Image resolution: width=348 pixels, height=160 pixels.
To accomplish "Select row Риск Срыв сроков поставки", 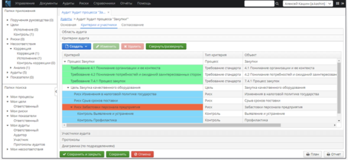I will 200,101.
